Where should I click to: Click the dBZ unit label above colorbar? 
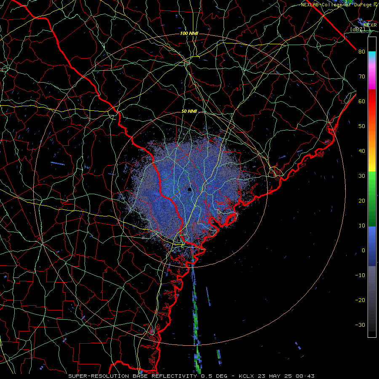pos(358,29)
